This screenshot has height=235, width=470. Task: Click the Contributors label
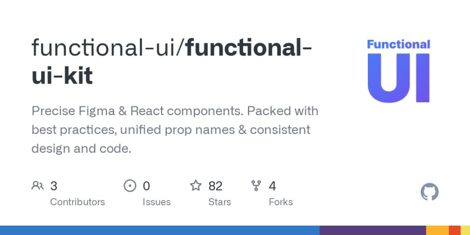(78, 202)
